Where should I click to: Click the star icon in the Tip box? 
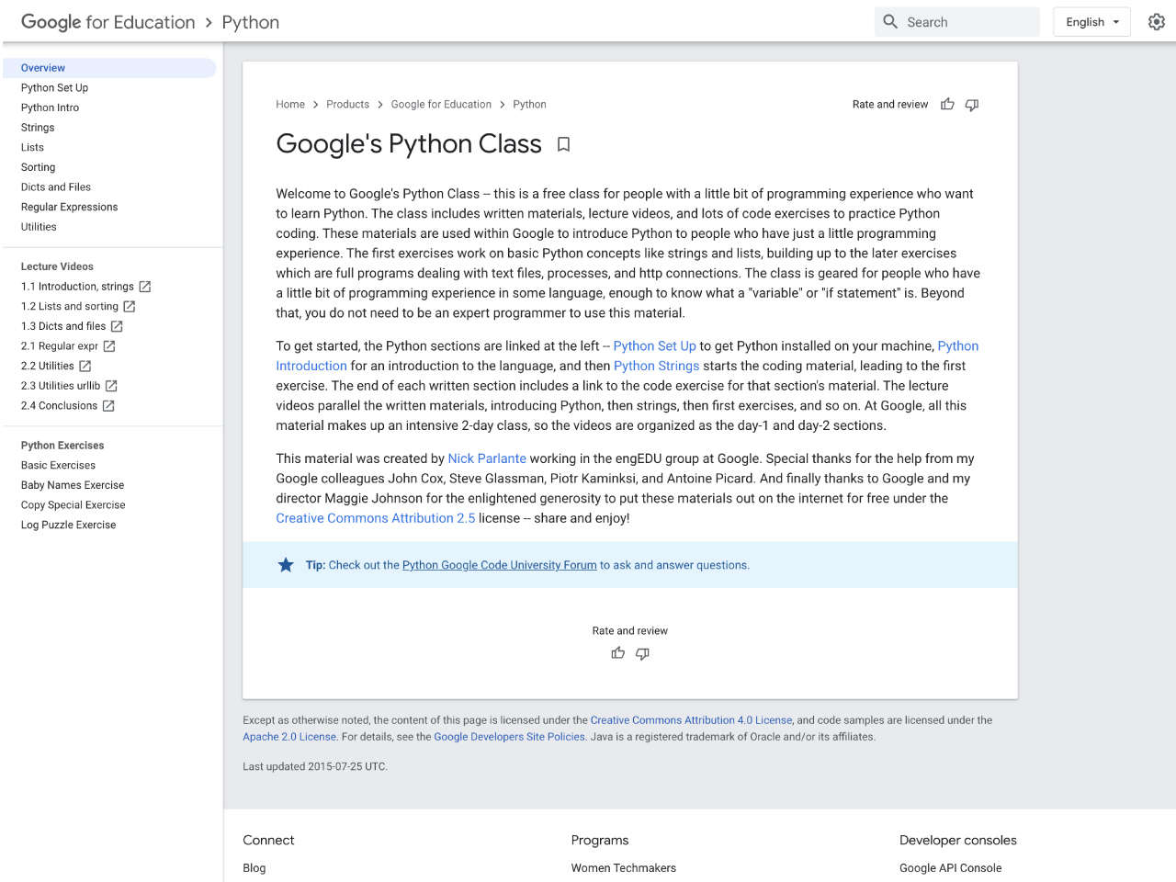point(286,565)
